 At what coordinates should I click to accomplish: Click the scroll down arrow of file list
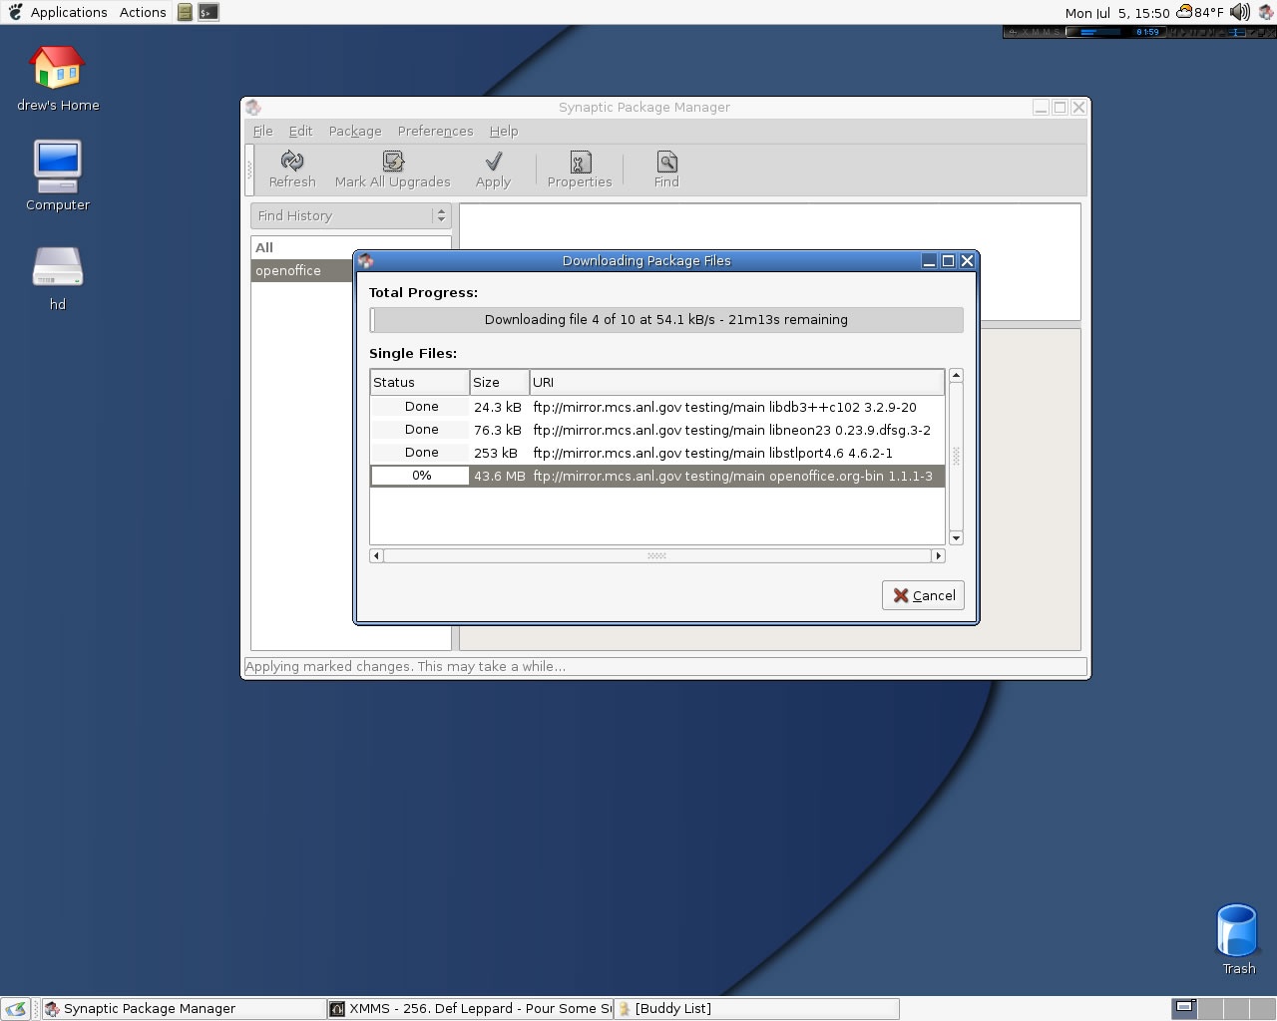click(956, 538)
